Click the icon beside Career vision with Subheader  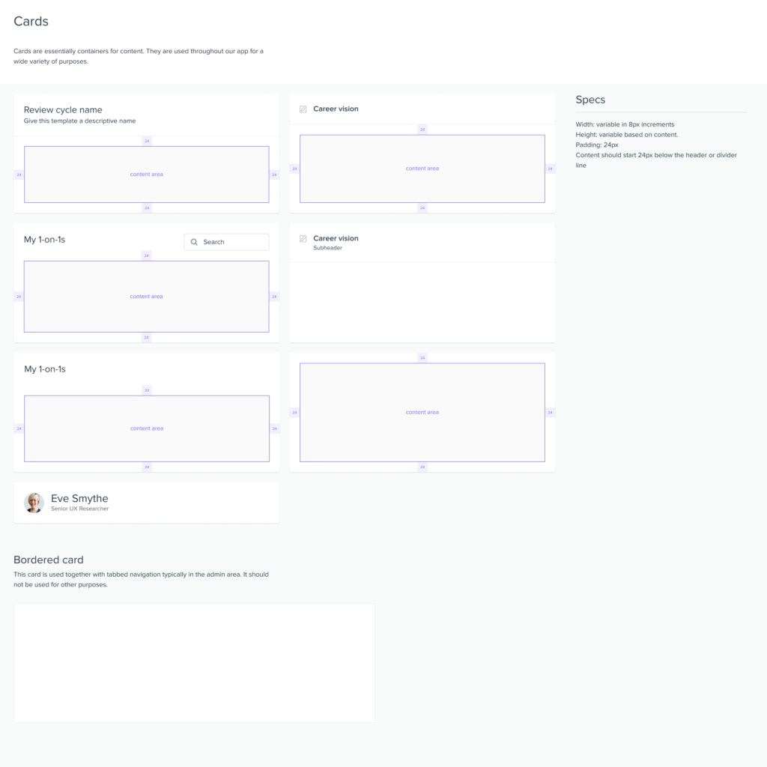[303, 239]
